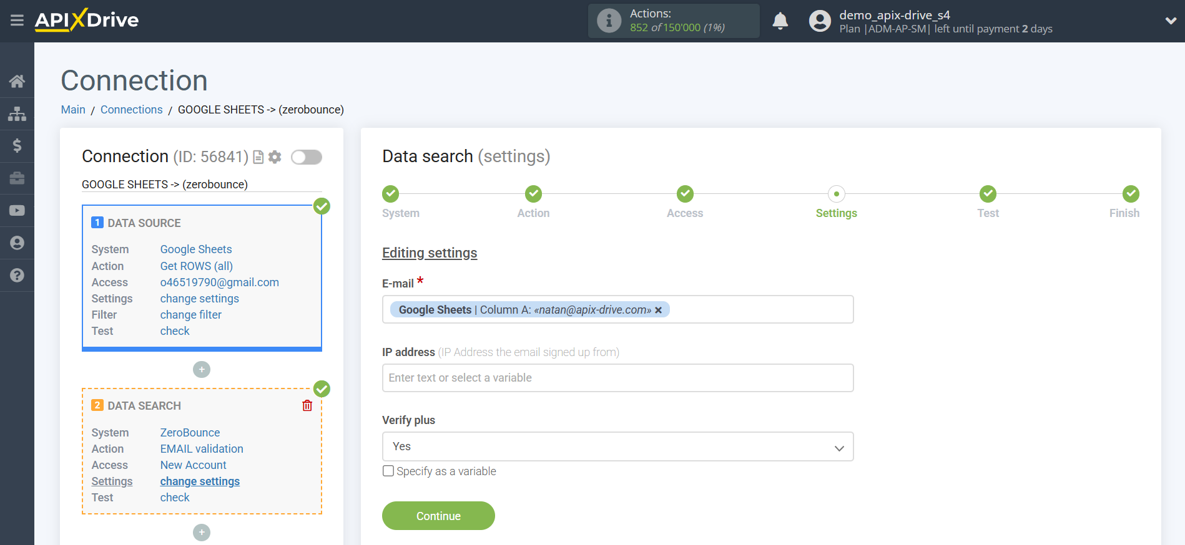Remove the Google Sheets Column A tag
1185x545 pixels.
point(658,310)
